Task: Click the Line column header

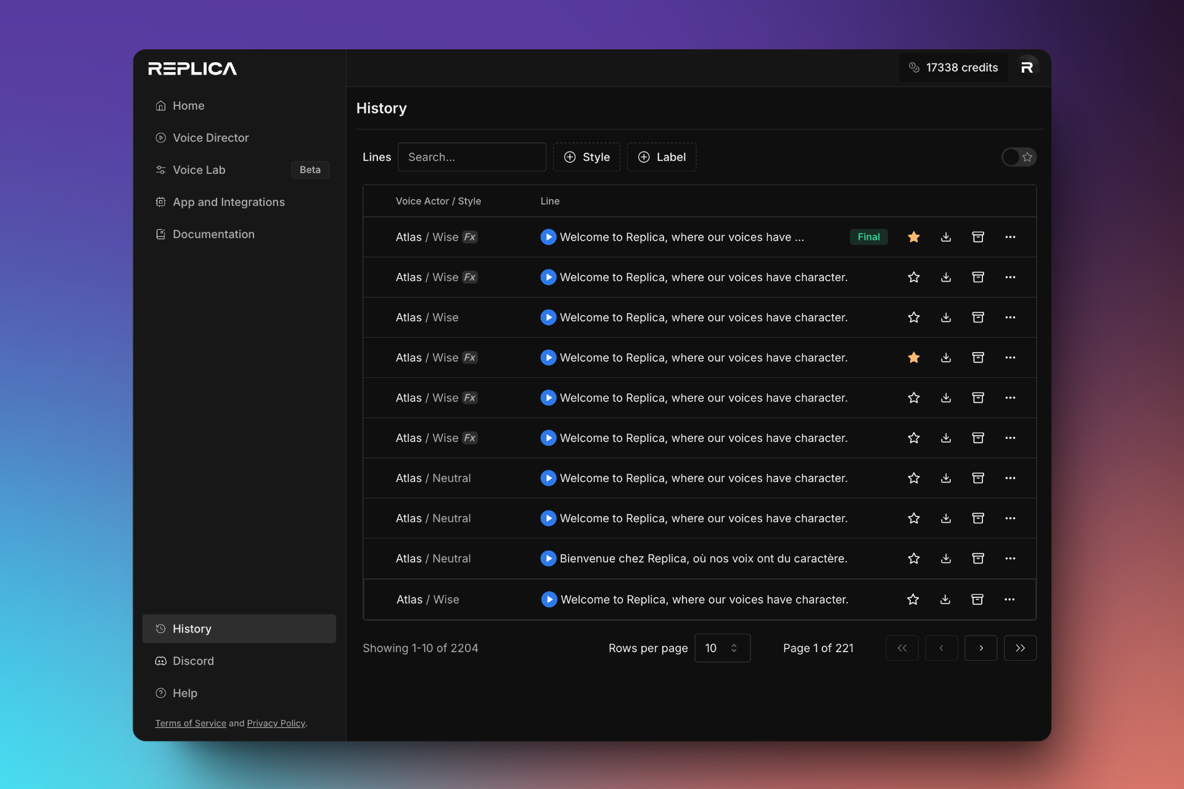Action: pyautogui.click(x=550, y=201)
